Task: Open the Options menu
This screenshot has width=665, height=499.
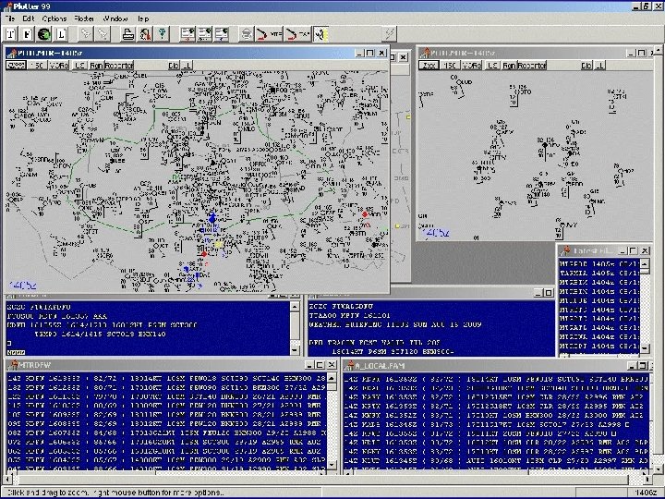Action: [54, 18]
